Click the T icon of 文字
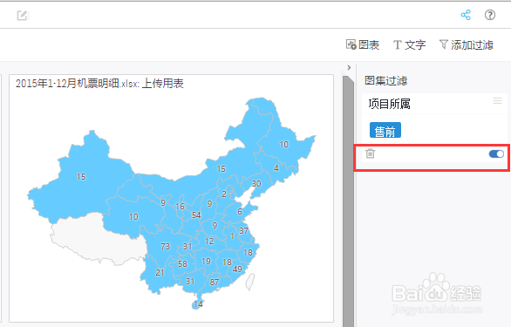This screenshot has height=327, width=511. 398,44
